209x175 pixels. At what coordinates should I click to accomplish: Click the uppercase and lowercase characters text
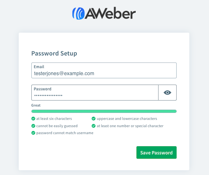pyautogui.click(x=127, y=119)
